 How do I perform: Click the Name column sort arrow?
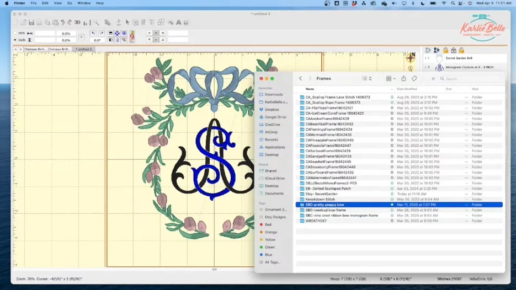(391, 89)
